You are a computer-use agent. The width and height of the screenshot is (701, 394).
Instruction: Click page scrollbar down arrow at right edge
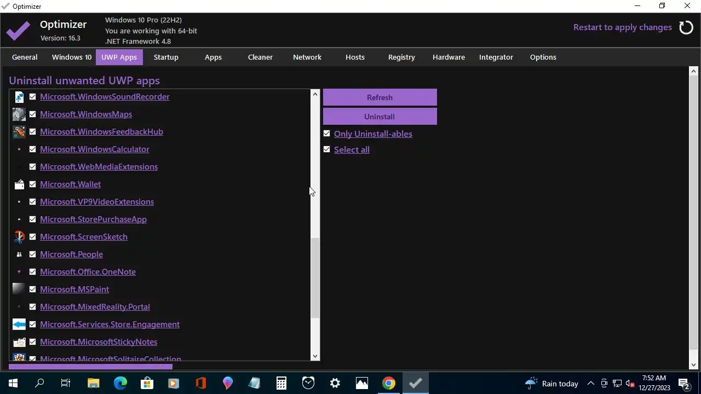pyautogui.click(x=694, y=365)
